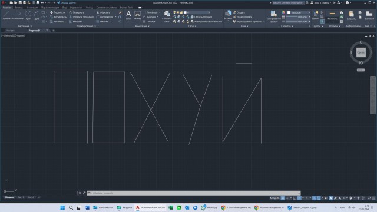Open Свойства слоя layer properties

(167, 16)
